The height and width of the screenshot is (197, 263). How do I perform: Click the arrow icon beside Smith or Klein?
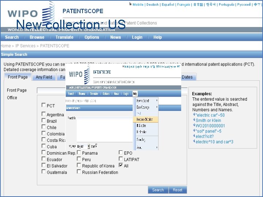pos(194,120)
